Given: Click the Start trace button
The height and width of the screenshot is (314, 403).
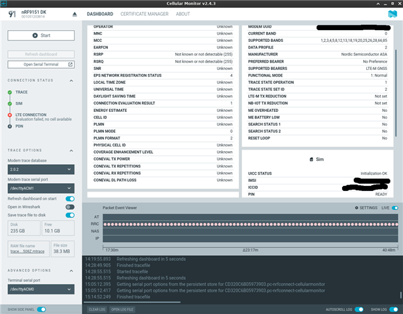Looking at the screenshot, I should 41,35.
